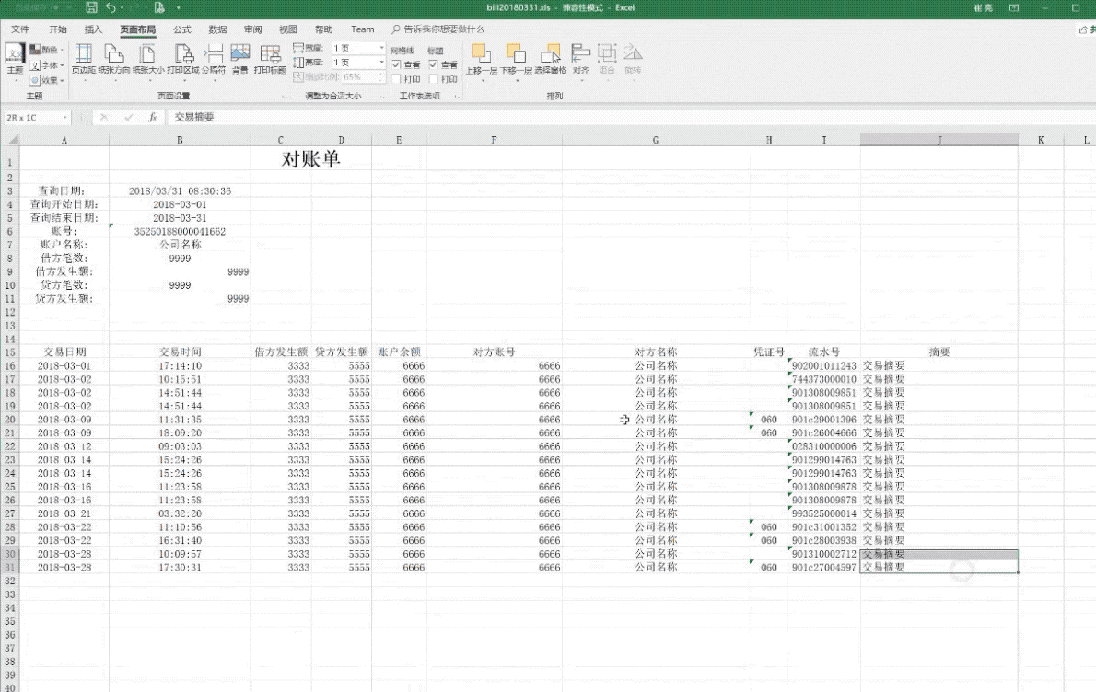
Task: Click the Save icon in quick access toolbar
Action: pyautogui.click(x=91, y=7)
